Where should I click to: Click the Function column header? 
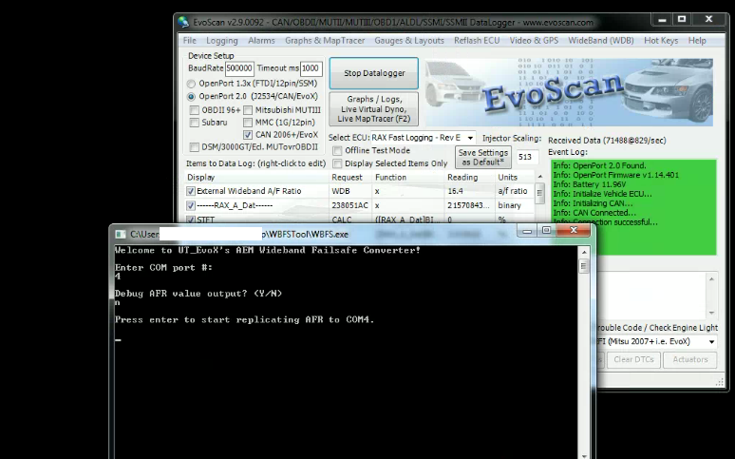408,178
